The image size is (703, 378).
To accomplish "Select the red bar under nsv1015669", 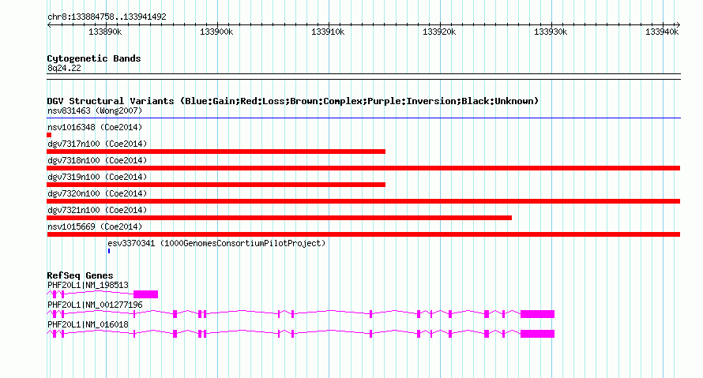I will coord(363,234).
